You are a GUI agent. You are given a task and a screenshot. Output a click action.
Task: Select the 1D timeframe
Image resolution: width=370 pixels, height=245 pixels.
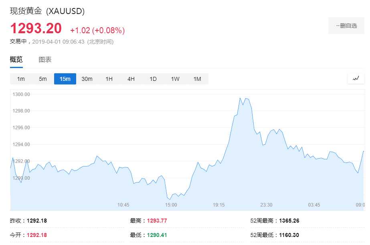pos(153,79)
